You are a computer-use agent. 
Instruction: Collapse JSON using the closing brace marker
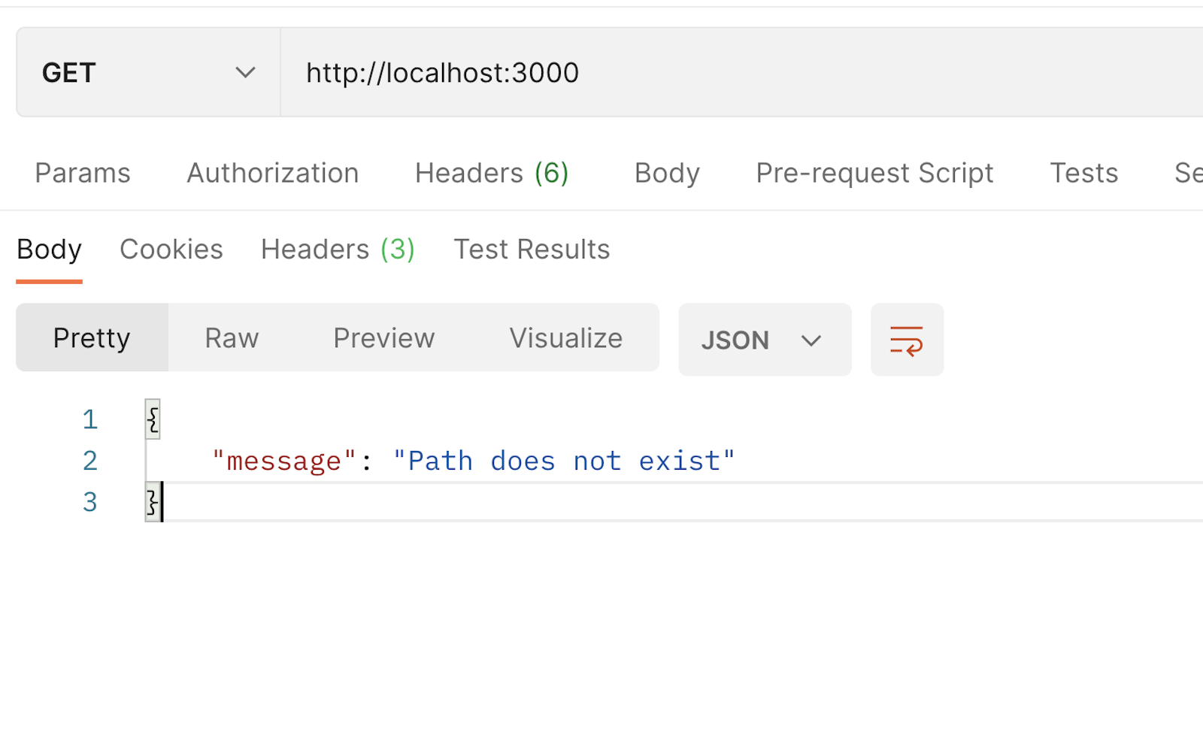coord(152,502)
